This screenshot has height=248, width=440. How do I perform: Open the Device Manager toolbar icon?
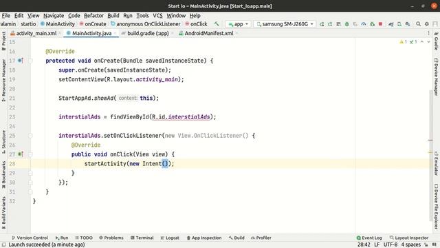pos(399,24)
